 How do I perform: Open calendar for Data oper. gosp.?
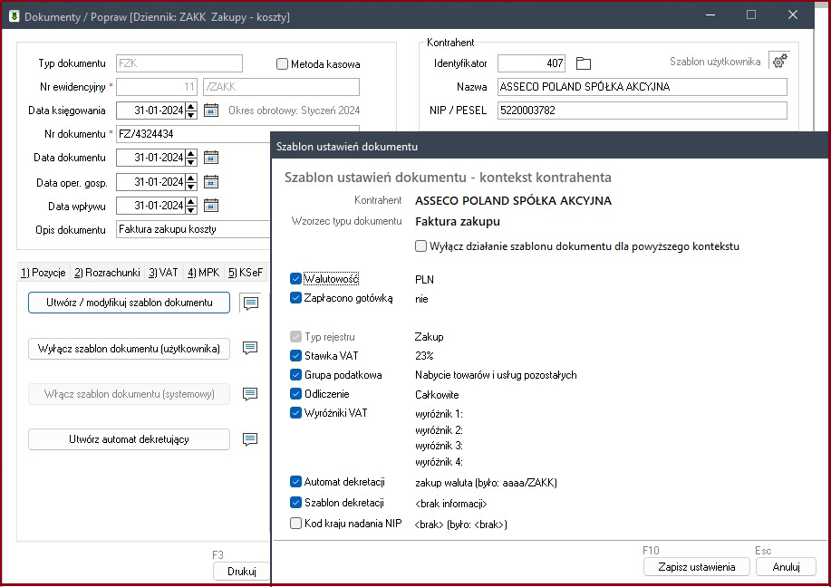coord(211,181)
